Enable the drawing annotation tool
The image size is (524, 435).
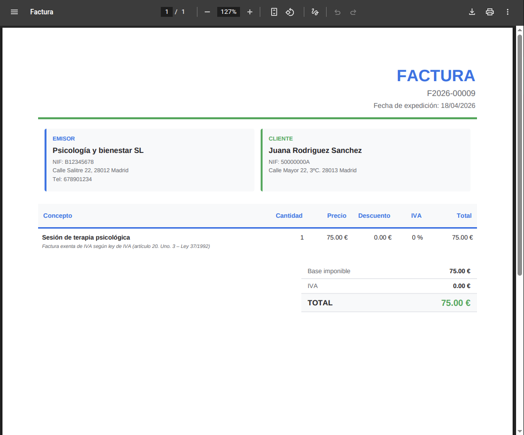point(315,11)
